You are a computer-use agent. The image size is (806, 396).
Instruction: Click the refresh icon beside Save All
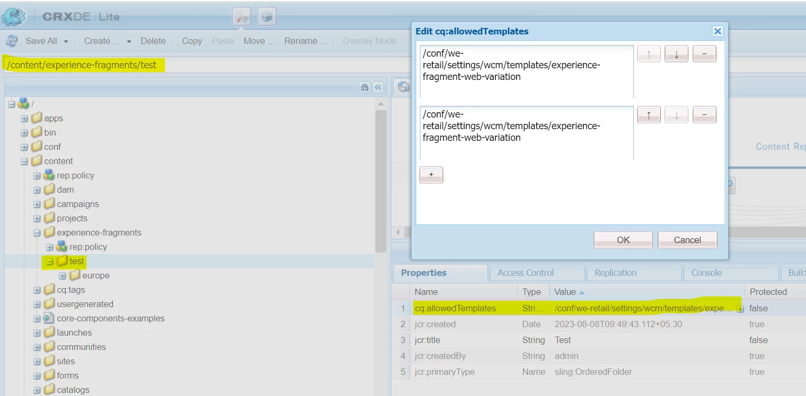pyautogui.click(x=12, y=41)
